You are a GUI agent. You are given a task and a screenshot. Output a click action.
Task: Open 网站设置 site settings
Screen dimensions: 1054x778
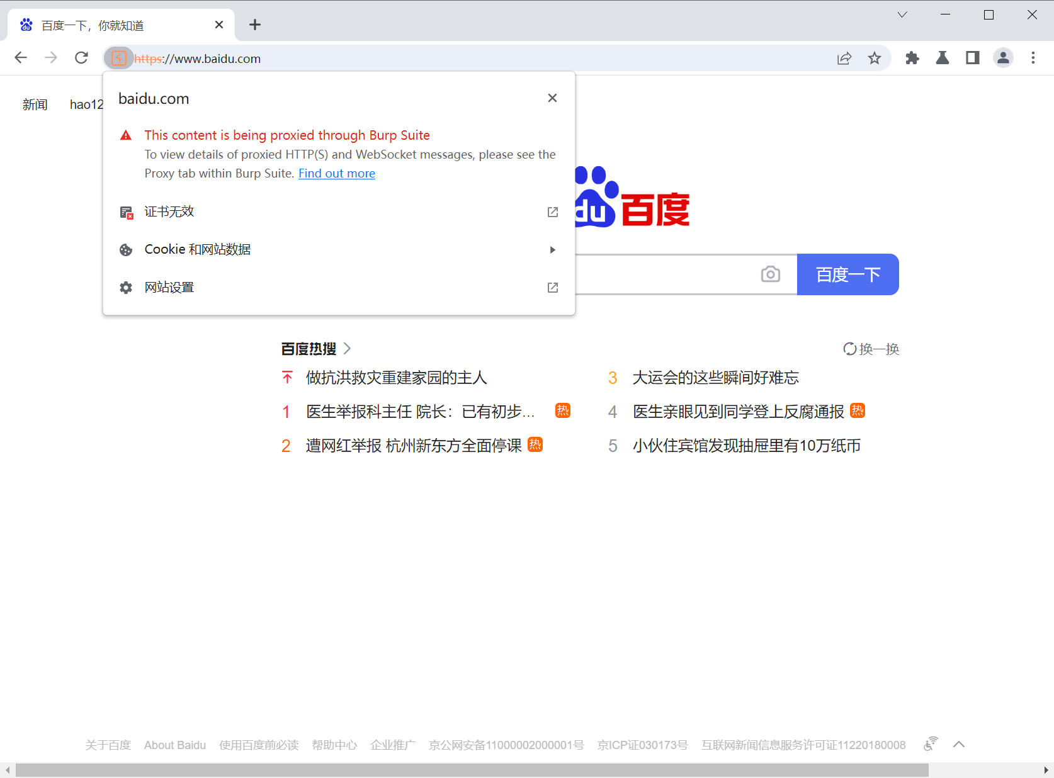click(339, 288)
